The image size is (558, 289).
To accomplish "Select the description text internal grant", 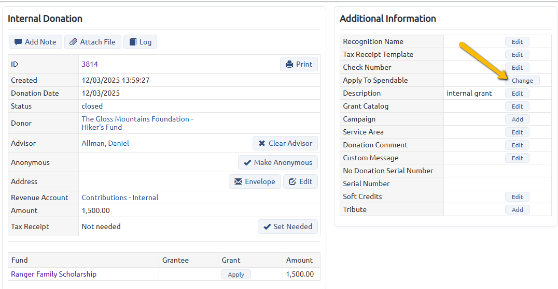I will (x=469, y=93).
